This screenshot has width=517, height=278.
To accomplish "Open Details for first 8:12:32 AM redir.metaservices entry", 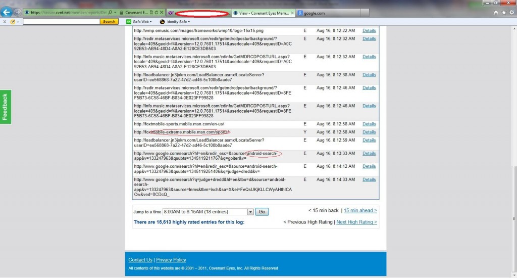I will pyautogui.click(x=369, y=38).
